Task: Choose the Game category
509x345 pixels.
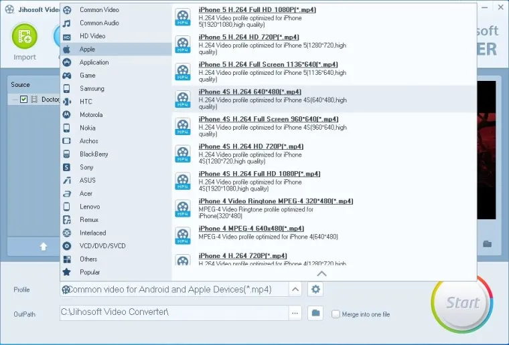Action: (x=116, y=76)
